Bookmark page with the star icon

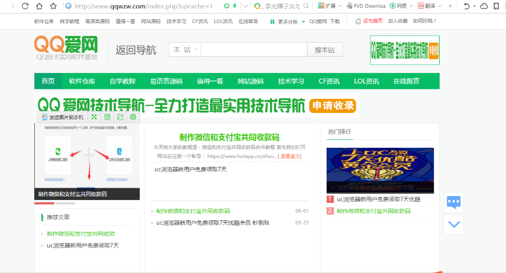(x=53, y=6)
